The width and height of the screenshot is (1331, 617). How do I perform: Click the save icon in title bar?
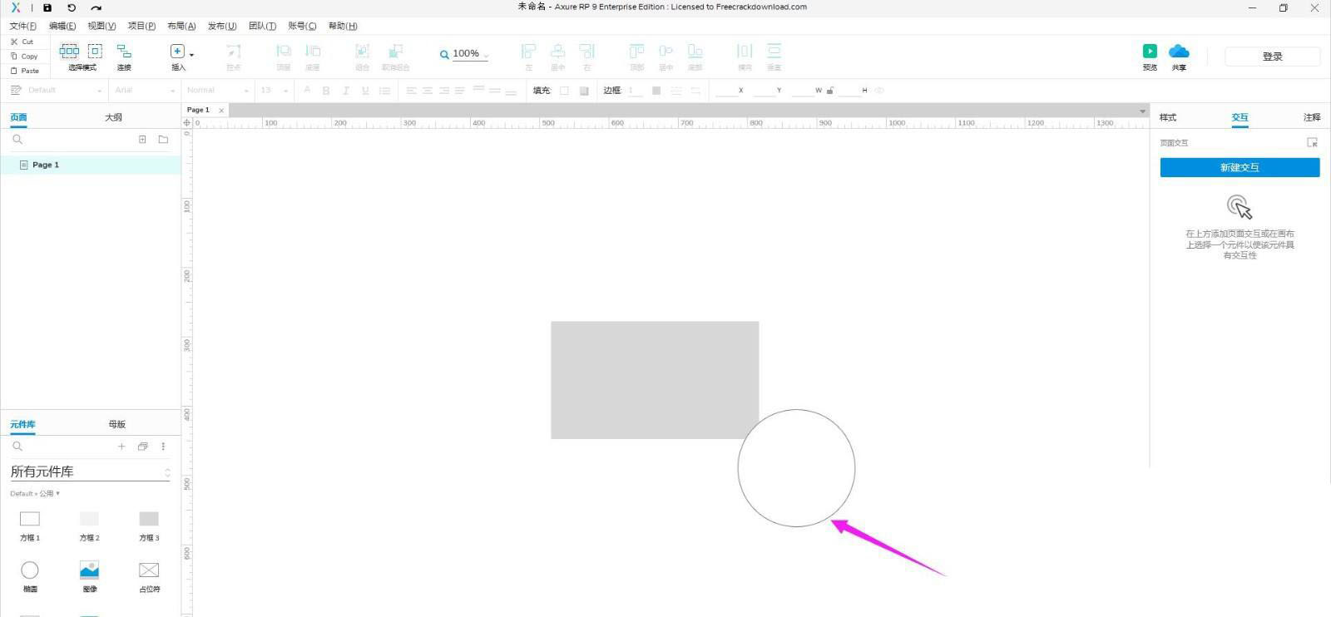pyautogui.click(x=47, y=7)
